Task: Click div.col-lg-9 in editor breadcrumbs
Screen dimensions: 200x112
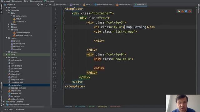Action: [x=102, y=106]
